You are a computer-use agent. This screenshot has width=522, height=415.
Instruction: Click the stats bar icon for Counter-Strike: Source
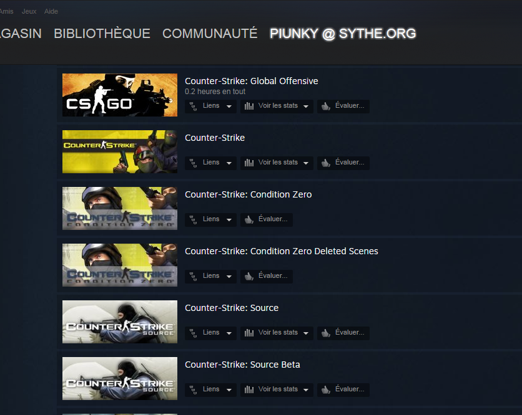click(x=249, y=333)
